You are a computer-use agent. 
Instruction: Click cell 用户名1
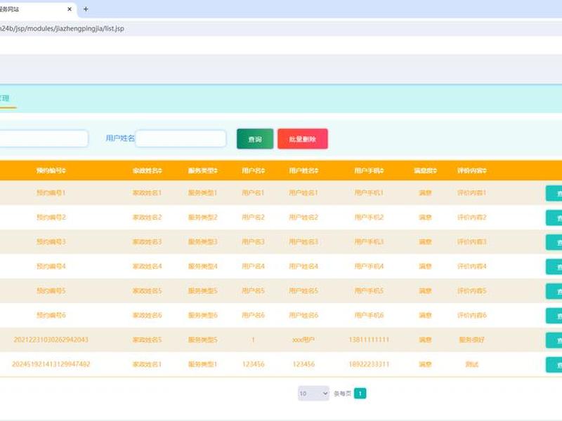(253, 192)
